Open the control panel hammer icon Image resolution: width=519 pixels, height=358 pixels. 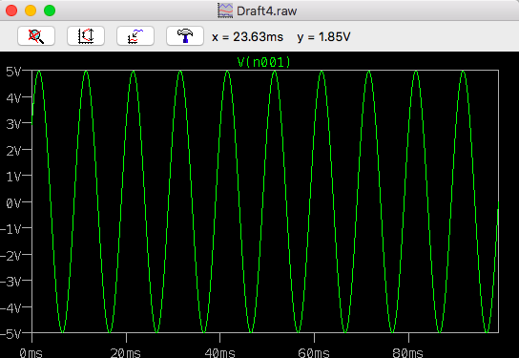[185, 35]
